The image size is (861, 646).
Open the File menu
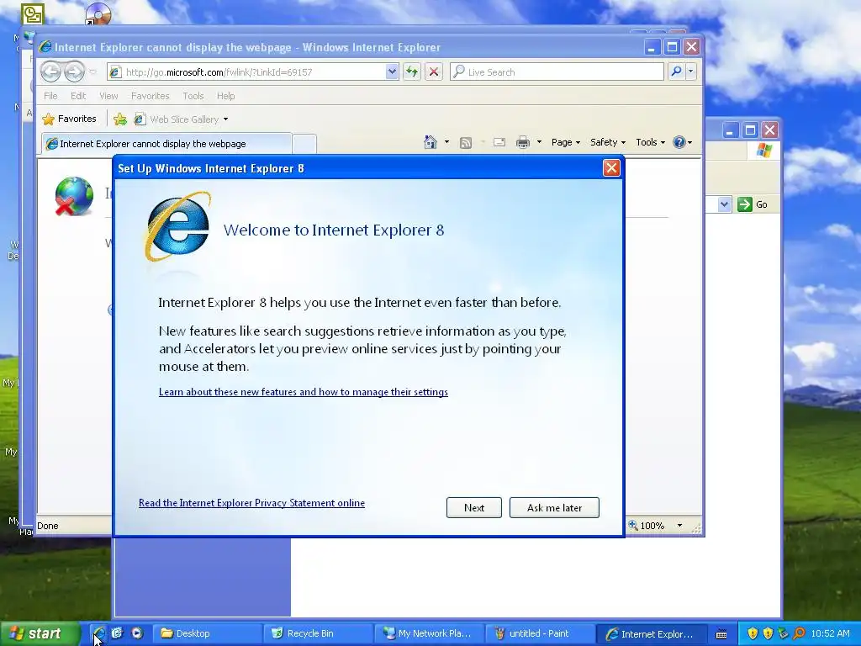[50, 96]
